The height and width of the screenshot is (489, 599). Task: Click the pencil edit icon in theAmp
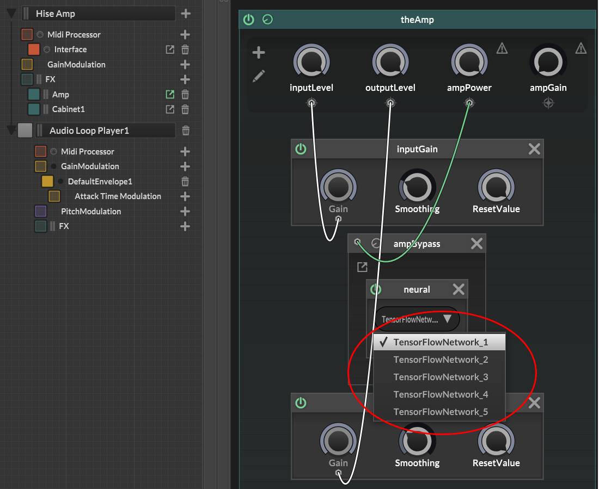[x=259, y=76]
